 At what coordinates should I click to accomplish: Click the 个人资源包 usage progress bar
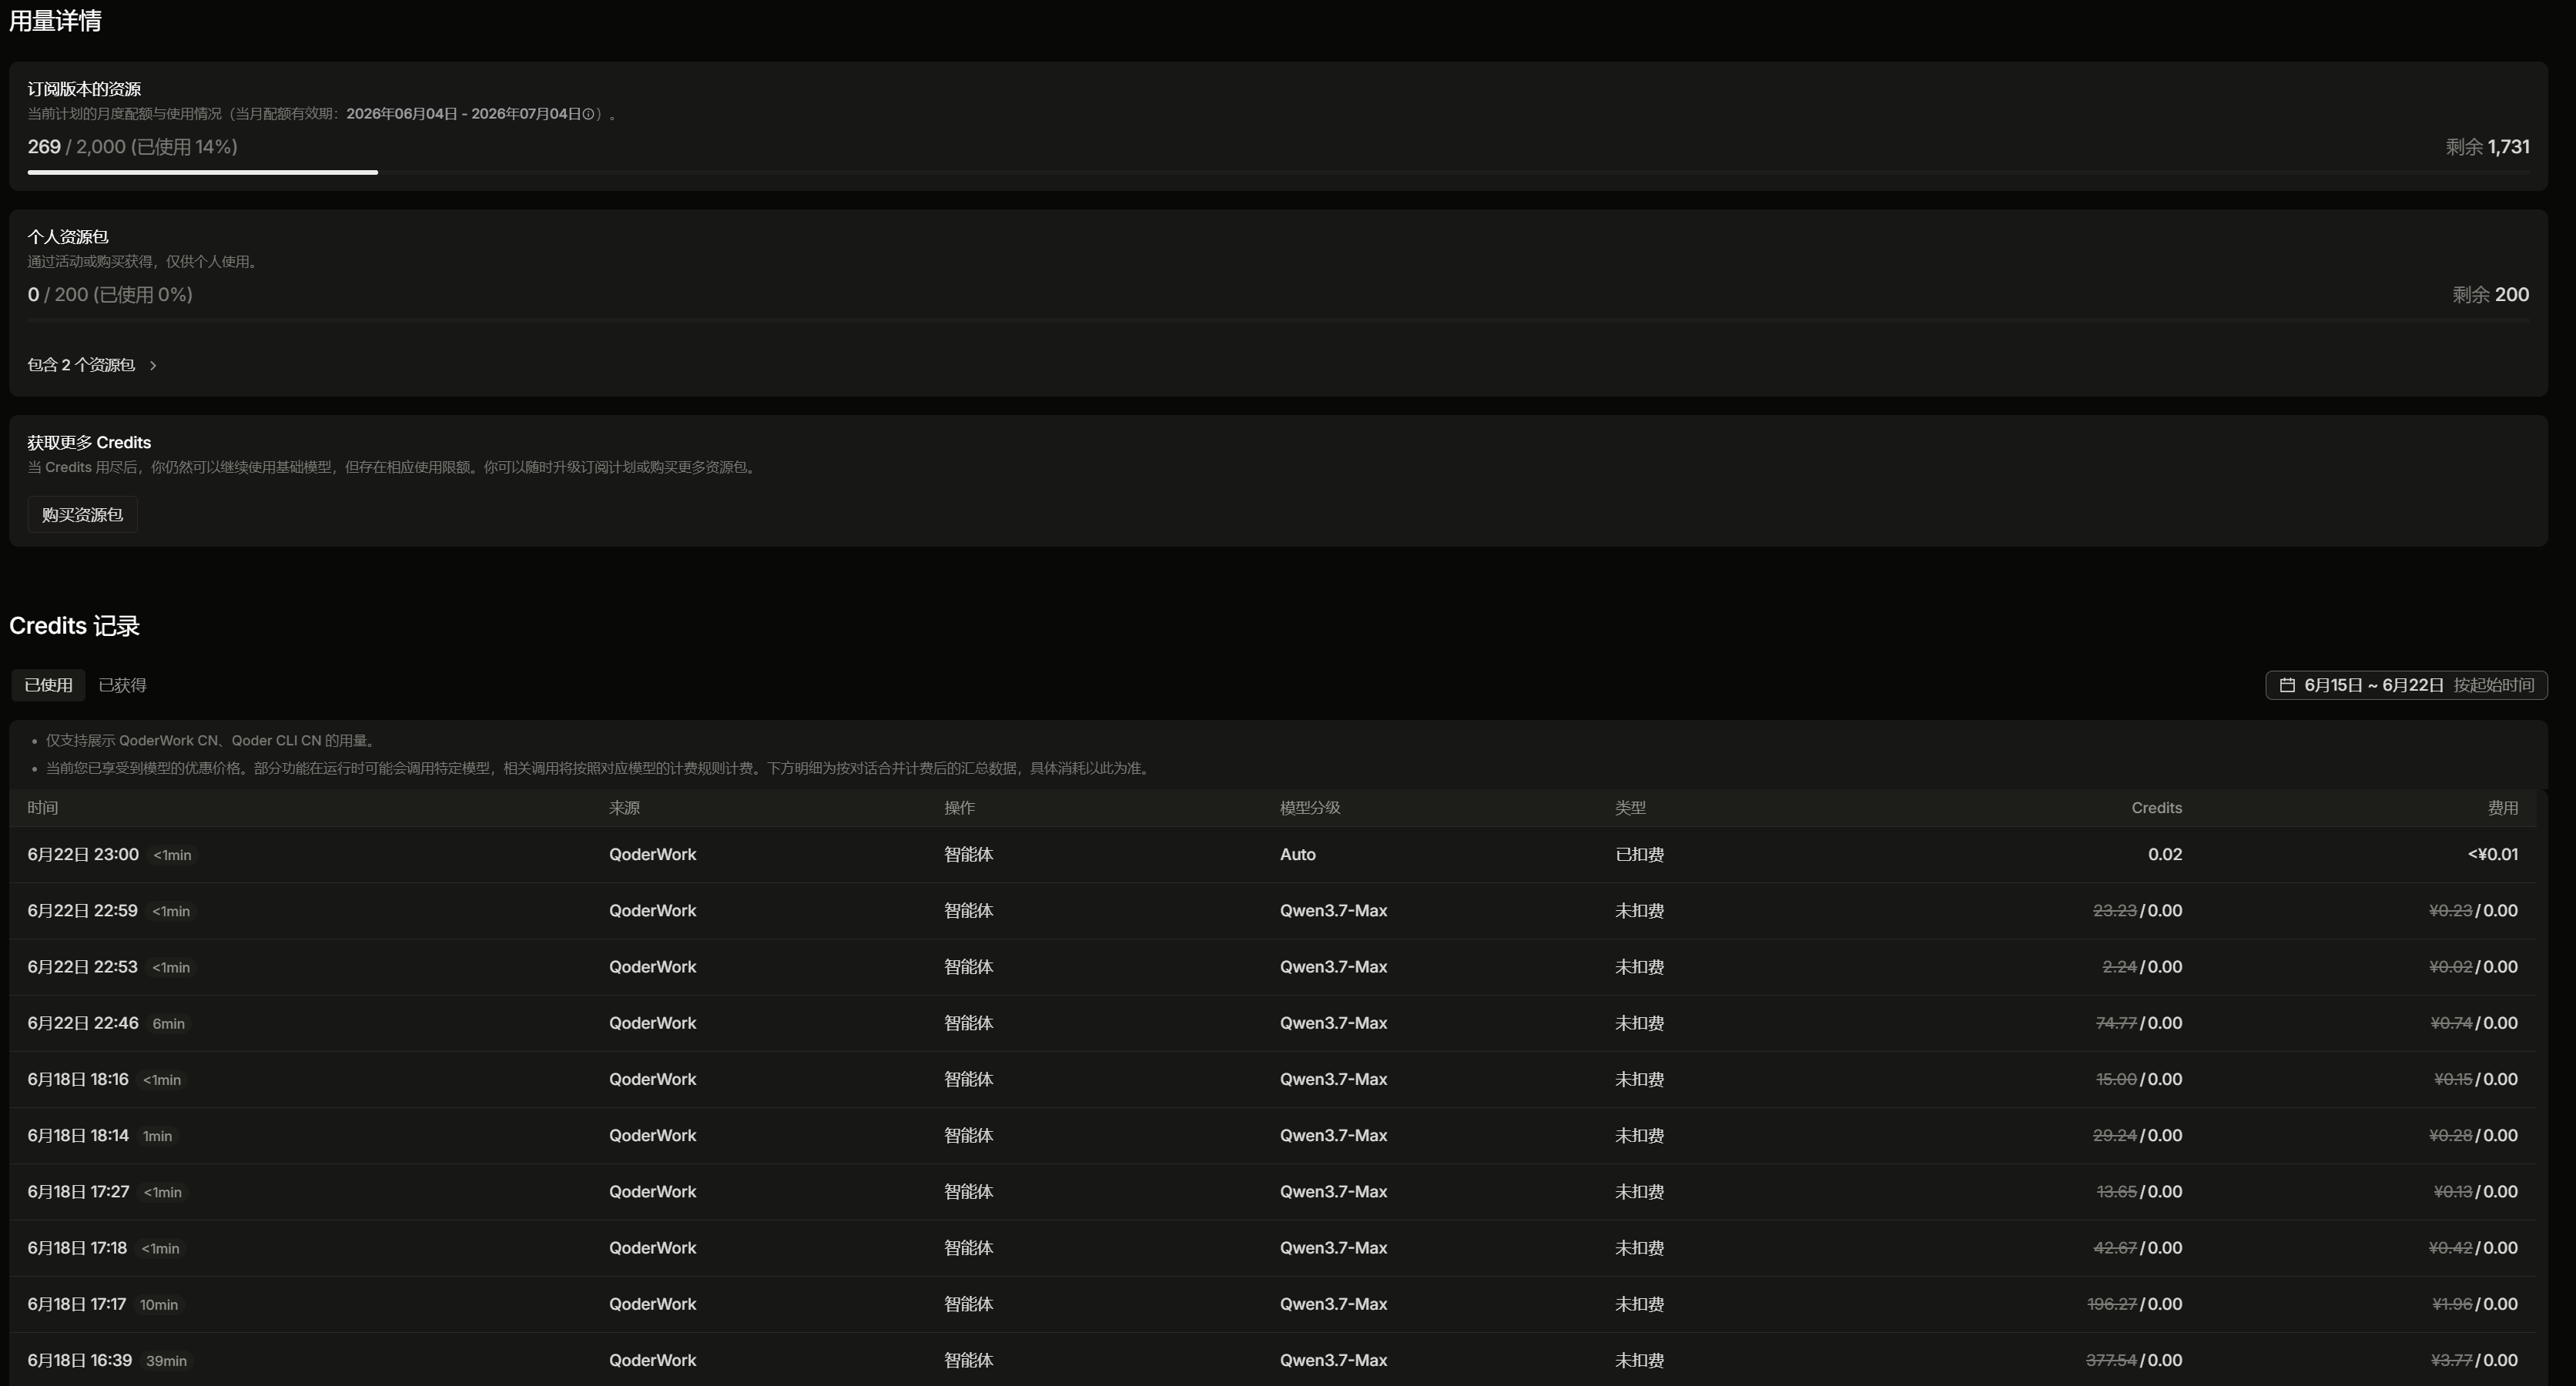pyautogui.click(x=1278, y=320)
